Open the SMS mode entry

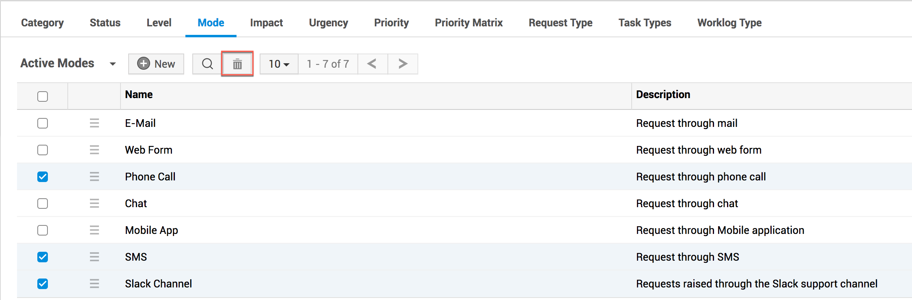pyautogui.click(x=136, y=257)
